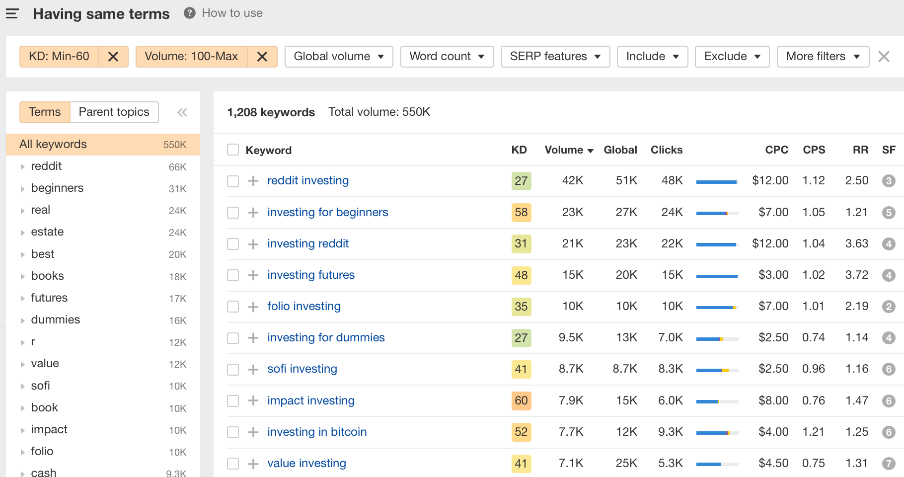Switch to the Parent topics tab
904x477 pixels.
pyautogui.click(x=114, y=112)
